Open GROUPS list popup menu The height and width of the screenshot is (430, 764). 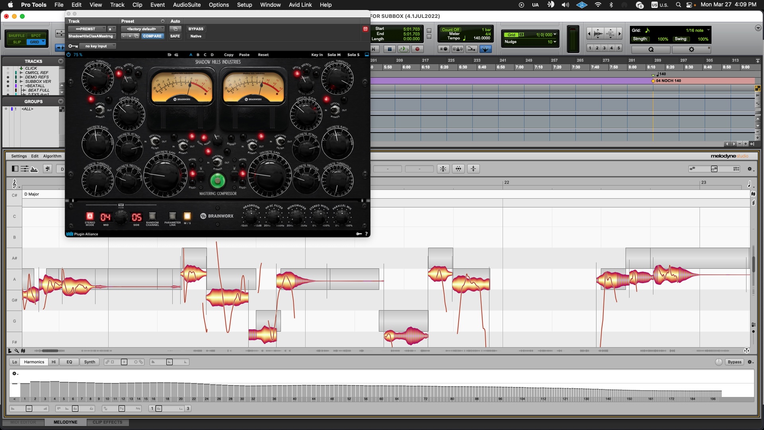tap(60, 102)
